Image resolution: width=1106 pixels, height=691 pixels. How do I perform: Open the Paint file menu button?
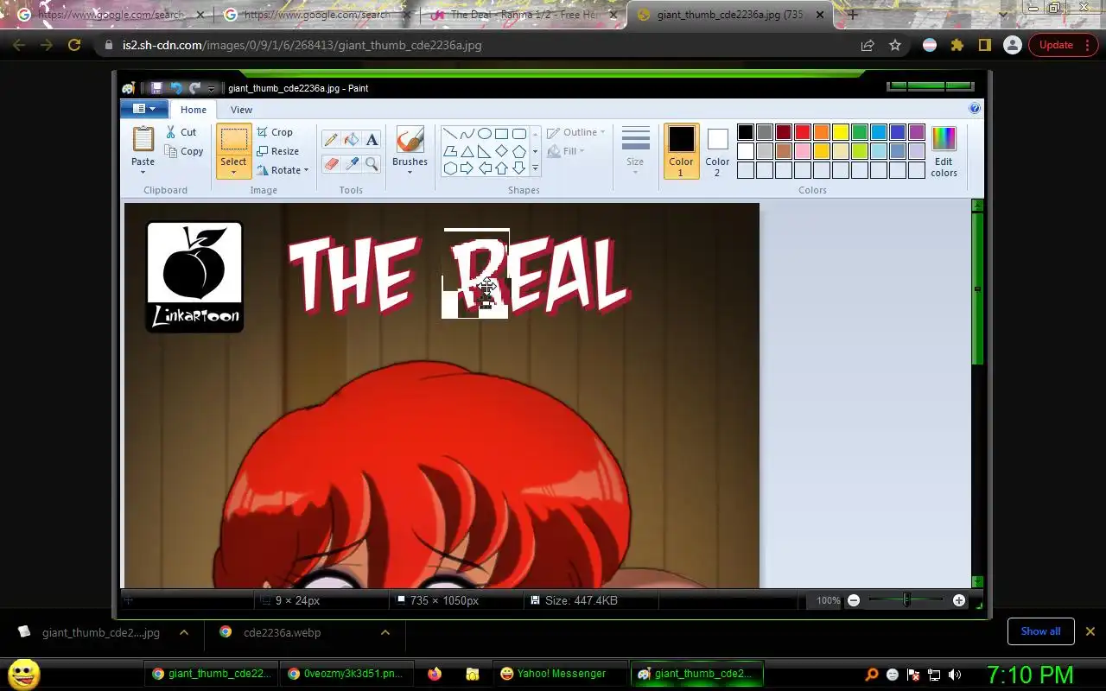coord(144,109)
